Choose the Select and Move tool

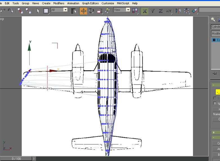pyautogui.click(x=83, y=11)
